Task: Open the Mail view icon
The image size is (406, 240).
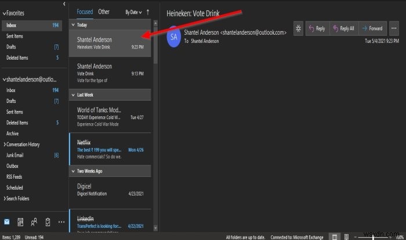Action: [7, 221]
